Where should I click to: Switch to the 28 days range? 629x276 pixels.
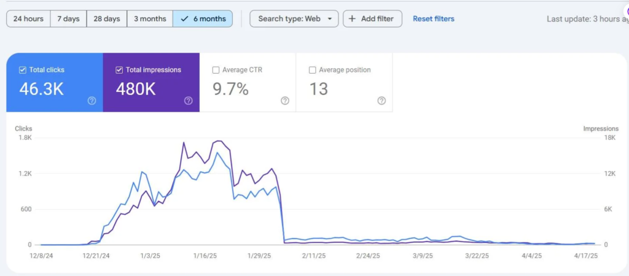pyautogui.click(x=107, y=19)
